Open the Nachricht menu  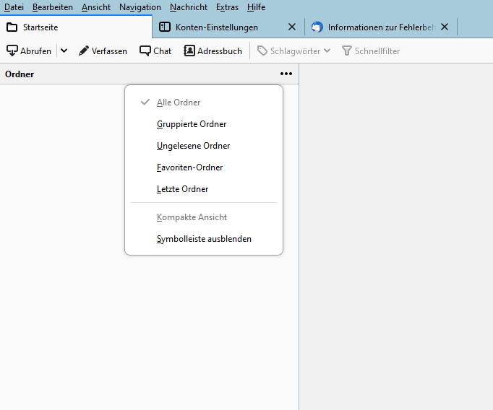tap(188, 7)
